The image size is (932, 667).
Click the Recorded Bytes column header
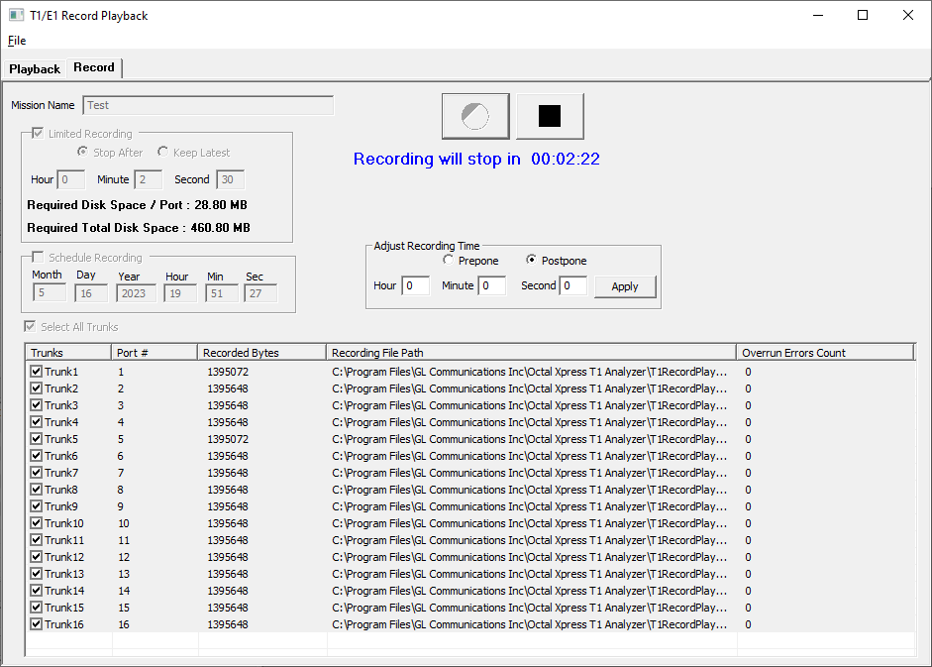tap(262, 353)
